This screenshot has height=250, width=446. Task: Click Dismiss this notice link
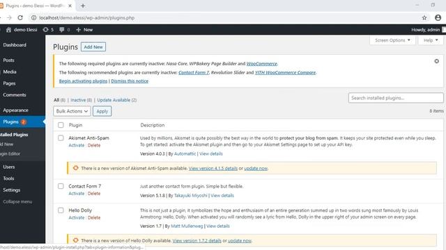(x=130, y=81)
